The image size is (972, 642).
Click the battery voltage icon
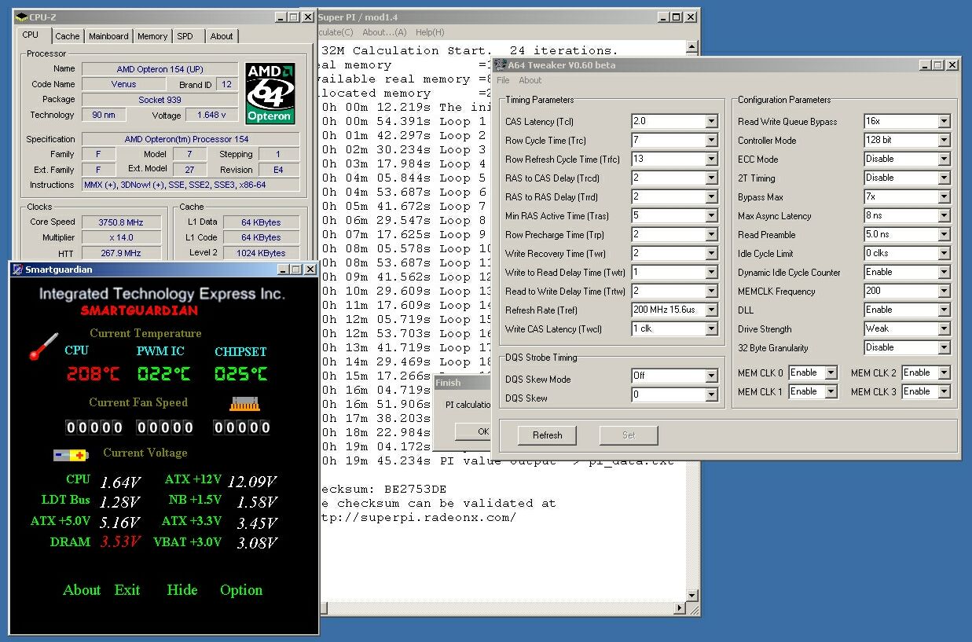(x=71, y=454)
